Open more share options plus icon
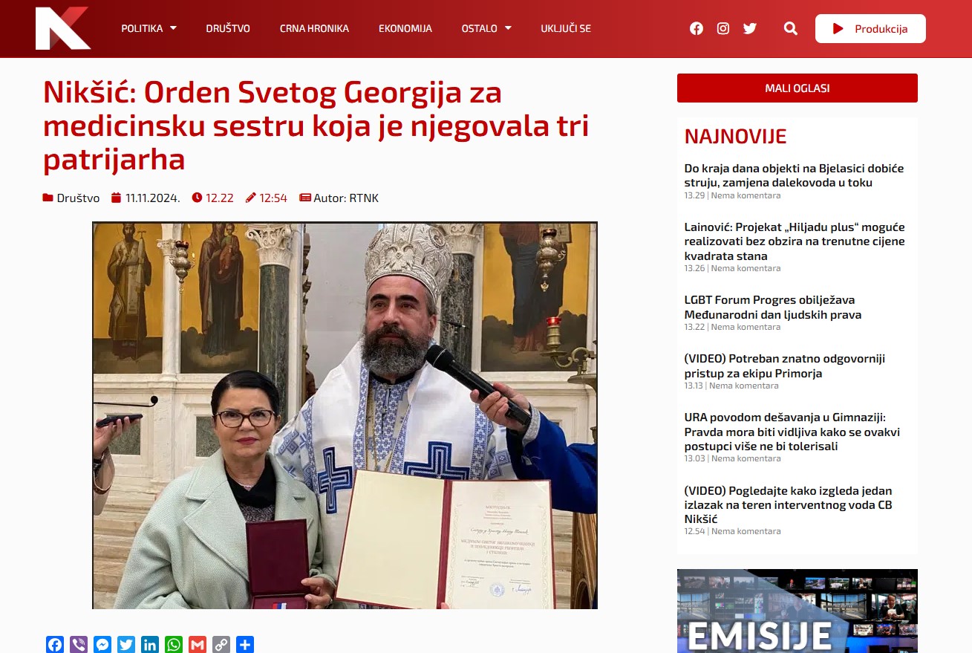972x653 pixels. [245, 644]
